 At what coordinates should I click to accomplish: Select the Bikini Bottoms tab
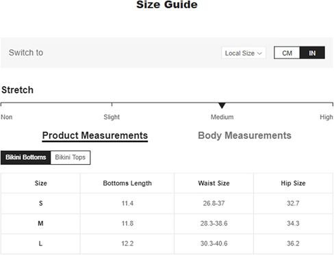[x=25, y=157]
